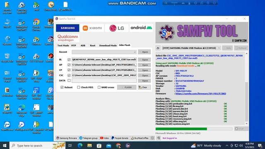Image resolution: width=265 pixels, height=149 pixels.
Task: Uncheck the CSC file checkbox
Action: pyautogui.click(x=69, y=75)
